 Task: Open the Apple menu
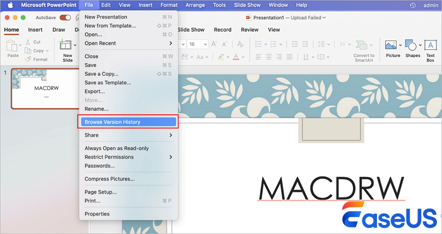pyautogui.click(x=10, y=5)
